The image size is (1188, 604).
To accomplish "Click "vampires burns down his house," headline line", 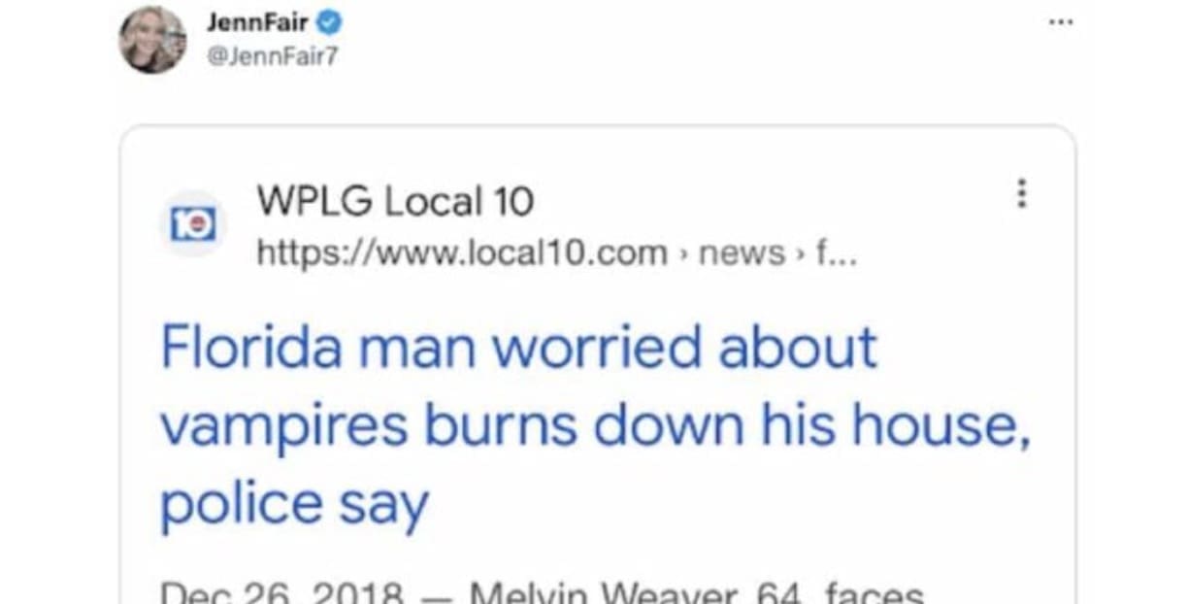I will 595,425.
